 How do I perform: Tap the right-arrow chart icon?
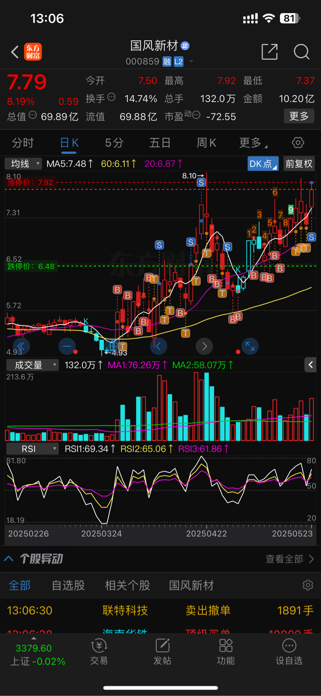pos(204,346)
